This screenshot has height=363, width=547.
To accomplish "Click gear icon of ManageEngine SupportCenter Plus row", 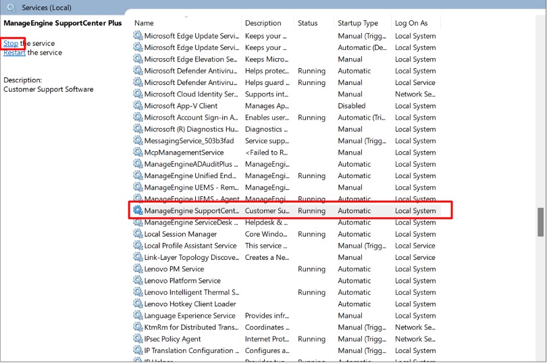I will [138, 211].
